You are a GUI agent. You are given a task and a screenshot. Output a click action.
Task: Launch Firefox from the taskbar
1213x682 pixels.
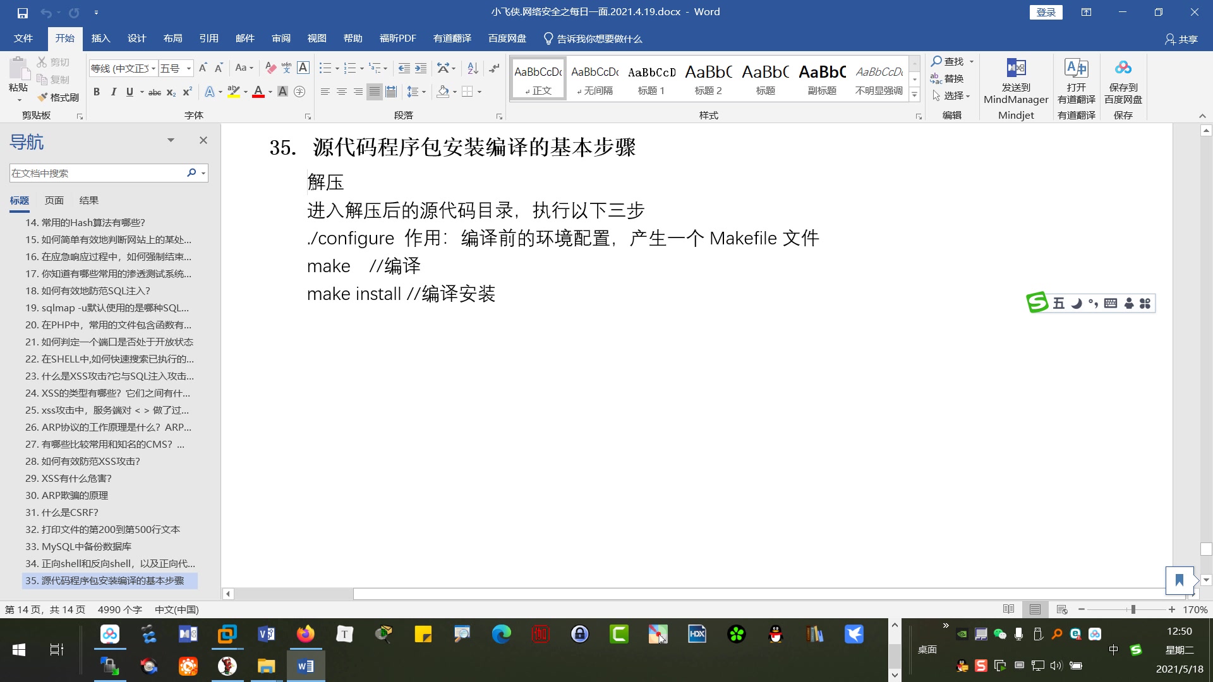[306, 634]
